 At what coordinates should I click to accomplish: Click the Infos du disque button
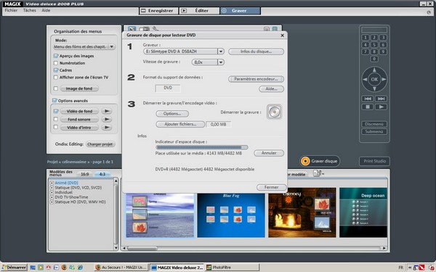click(256, 51)
